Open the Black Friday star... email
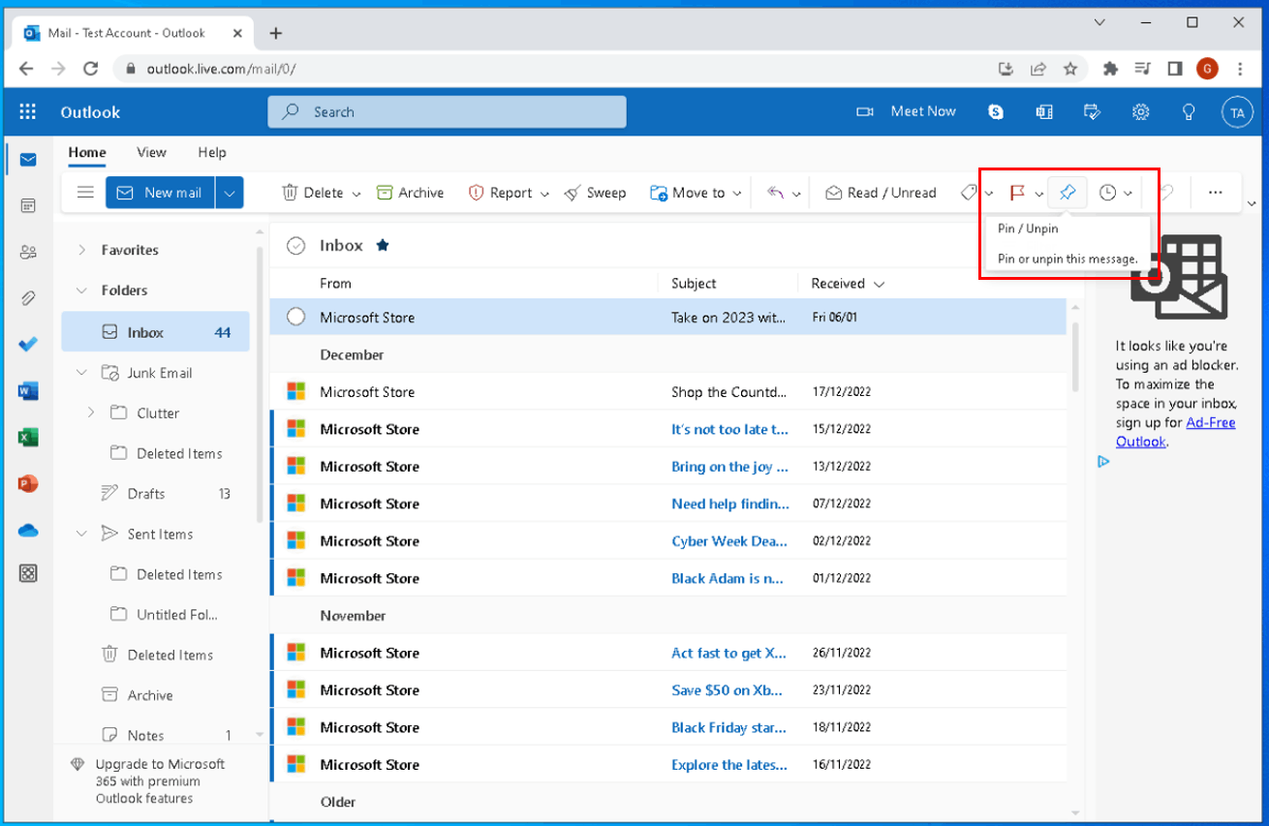Viewport: 1269px width, 826px height. (x=668, y=727)
